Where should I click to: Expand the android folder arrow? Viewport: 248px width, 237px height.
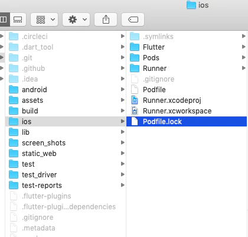pos(123,89)
